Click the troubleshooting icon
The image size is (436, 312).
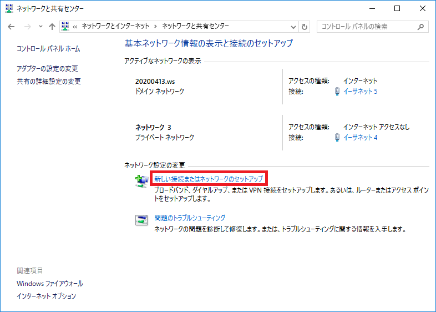point(141,220)
